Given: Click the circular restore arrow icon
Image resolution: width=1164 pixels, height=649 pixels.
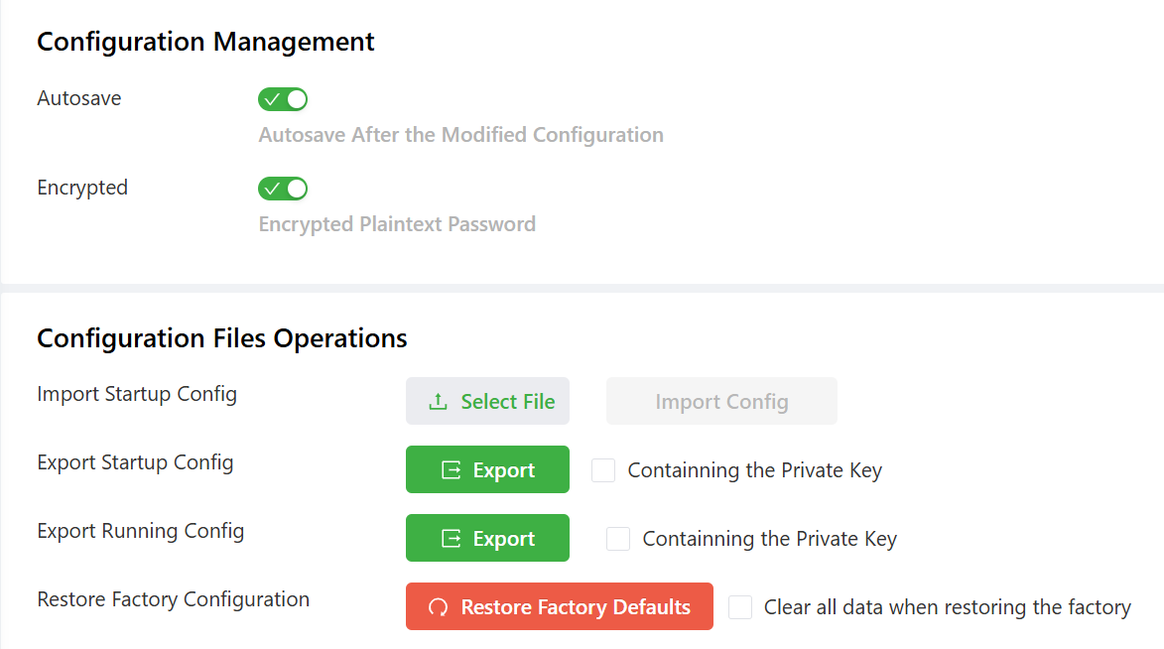Looking at the screenshot, I should pyautogui.click(x=438, y=607).
